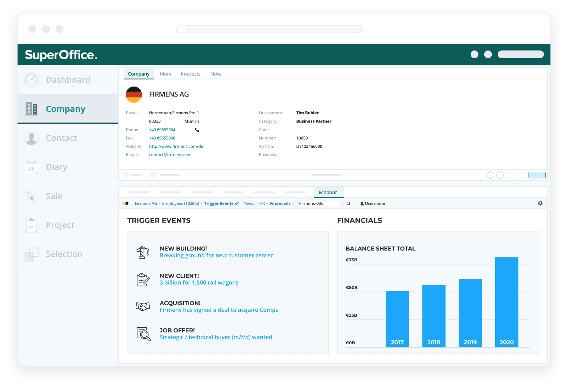Toggle the first checkbox below the company card

coord(126,175)
